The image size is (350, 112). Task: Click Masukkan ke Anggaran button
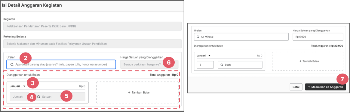pos(325,87)
